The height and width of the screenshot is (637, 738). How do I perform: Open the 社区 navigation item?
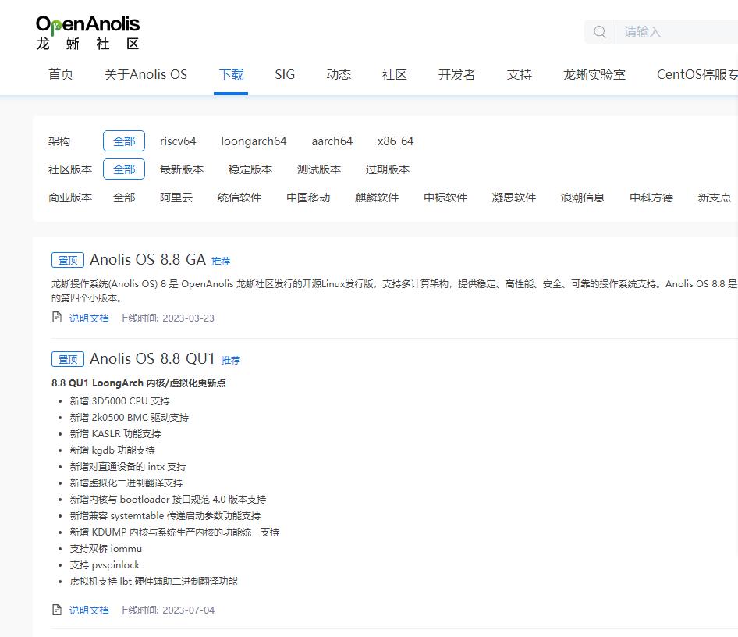click(395, 74)
